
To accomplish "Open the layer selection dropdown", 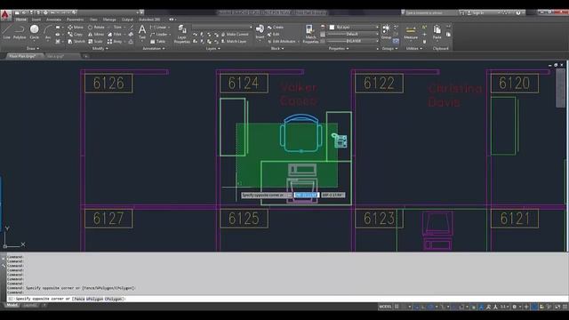I will coord(221,28).
